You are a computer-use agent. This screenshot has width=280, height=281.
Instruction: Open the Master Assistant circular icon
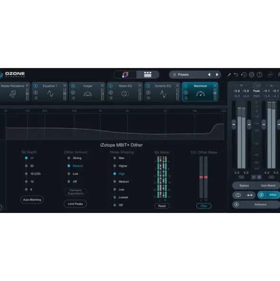click(125, 75)
